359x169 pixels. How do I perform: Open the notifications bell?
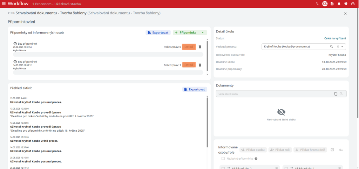tap(339, 4)
